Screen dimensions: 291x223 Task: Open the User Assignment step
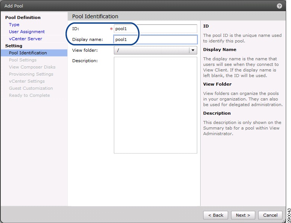point(27,32)
